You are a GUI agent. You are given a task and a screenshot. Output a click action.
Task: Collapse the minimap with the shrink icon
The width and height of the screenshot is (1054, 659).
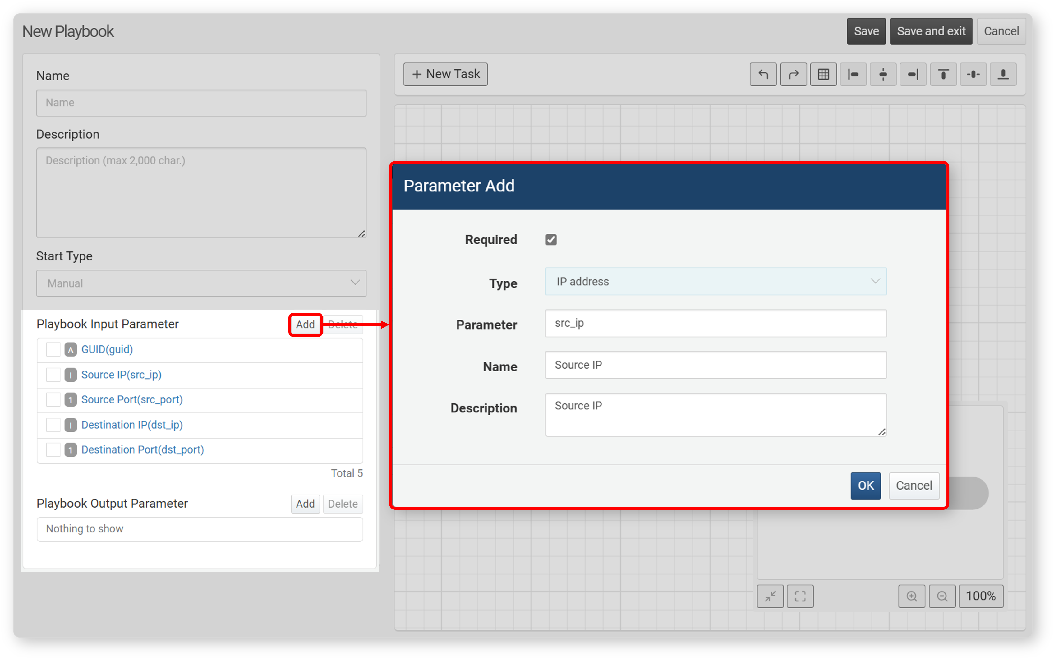point(770,596)
